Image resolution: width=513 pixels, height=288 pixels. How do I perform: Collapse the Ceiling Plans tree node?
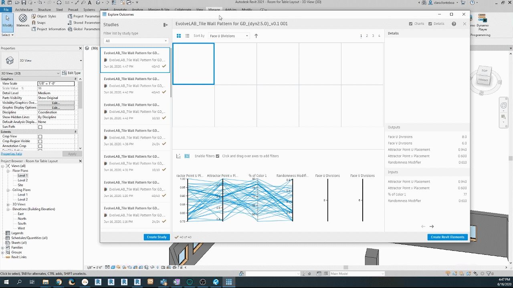click(x=8, y=190)
